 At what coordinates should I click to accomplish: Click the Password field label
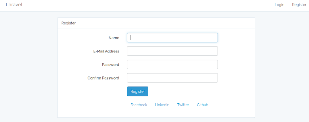tap(110, 64)
